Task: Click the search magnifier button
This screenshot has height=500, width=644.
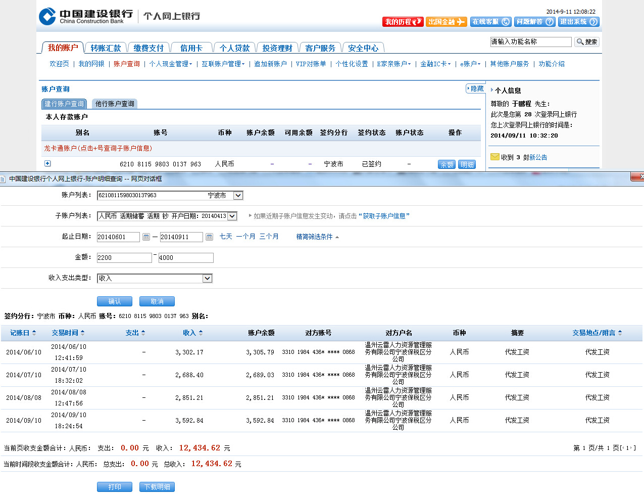Action: pyautogui.click(x=586, y=42)
